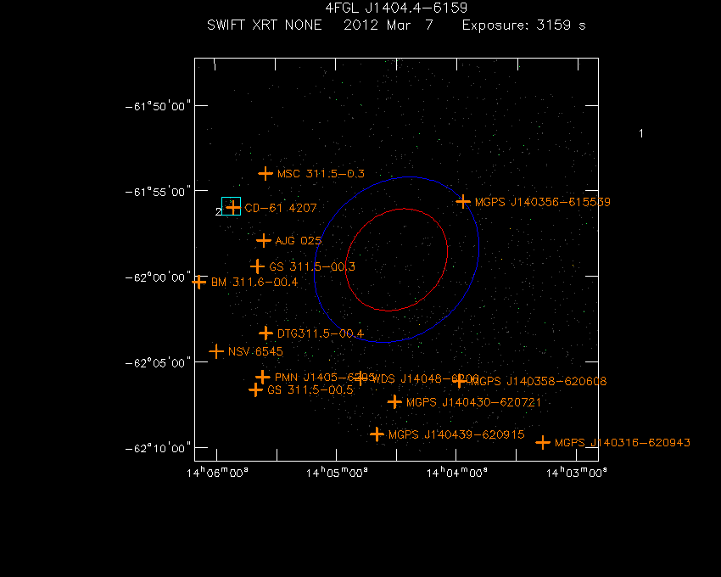Click the MSC 311.5-0.3 label
The image size is (721, 577).
321,173
